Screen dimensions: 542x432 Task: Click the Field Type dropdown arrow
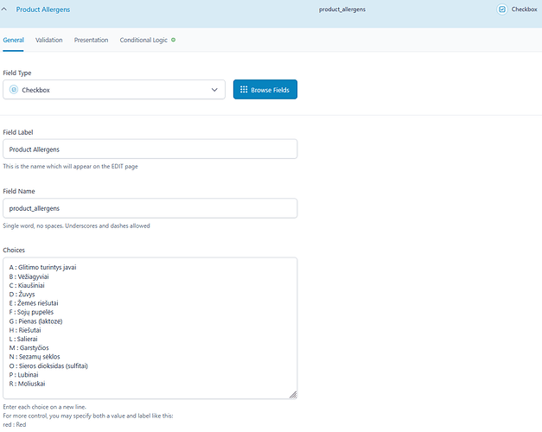(x=214, y=90)
